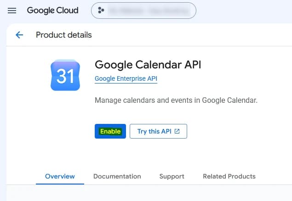Screen dimensions: 292x201
Task: Click the Google Calendar API title
Action: 148,65
